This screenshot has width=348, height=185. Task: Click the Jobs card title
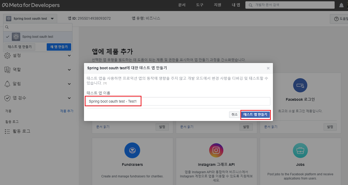[x=300, y=165]
